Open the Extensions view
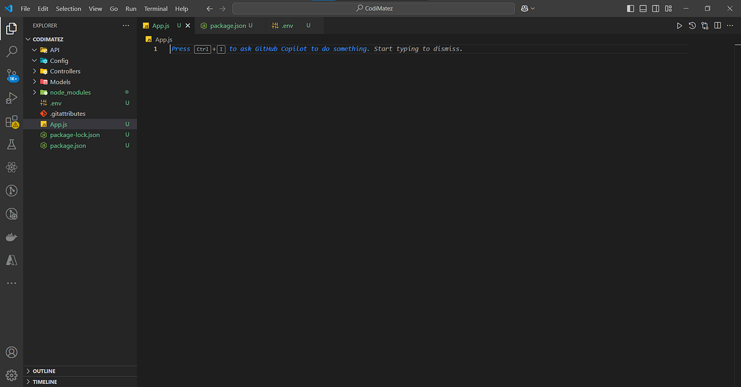This screenshot has height=387, width=741. coord(11,121)
